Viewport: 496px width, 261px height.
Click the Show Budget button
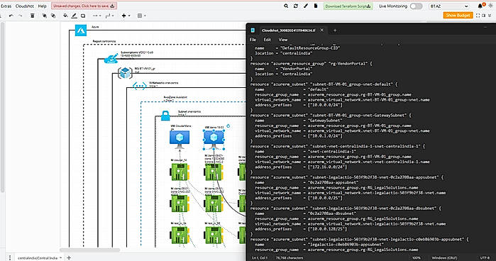[458, 15]
